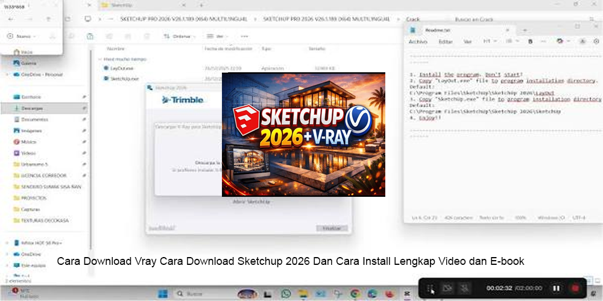Open the Capturas sidebar folder
Screen dimensions: 603x301
click(x=27, y=209)
